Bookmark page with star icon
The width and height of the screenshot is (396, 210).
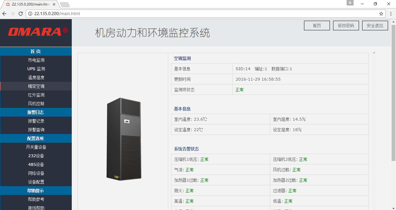point(381,14)
